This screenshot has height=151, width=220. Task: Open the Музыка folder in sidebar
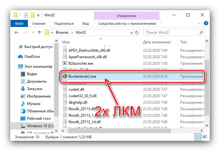tap(34, 104)
